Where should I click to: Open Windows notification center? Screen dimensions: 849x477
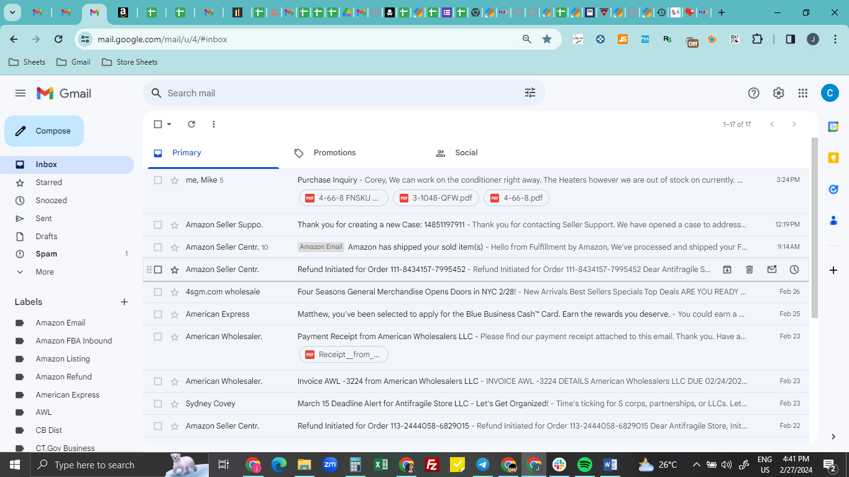(829, 465)
